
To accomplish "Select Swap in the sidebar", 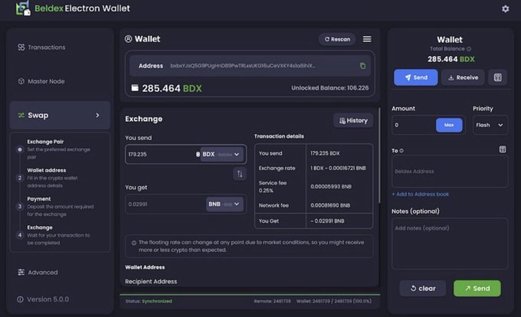I will (60, 115).
